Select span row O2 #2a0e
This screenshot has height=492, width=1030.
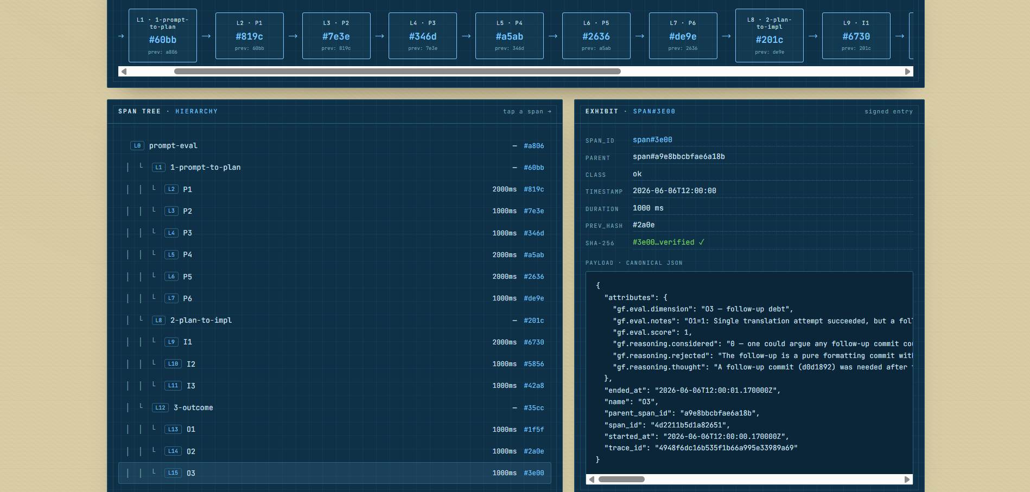(x=335, y=451)
